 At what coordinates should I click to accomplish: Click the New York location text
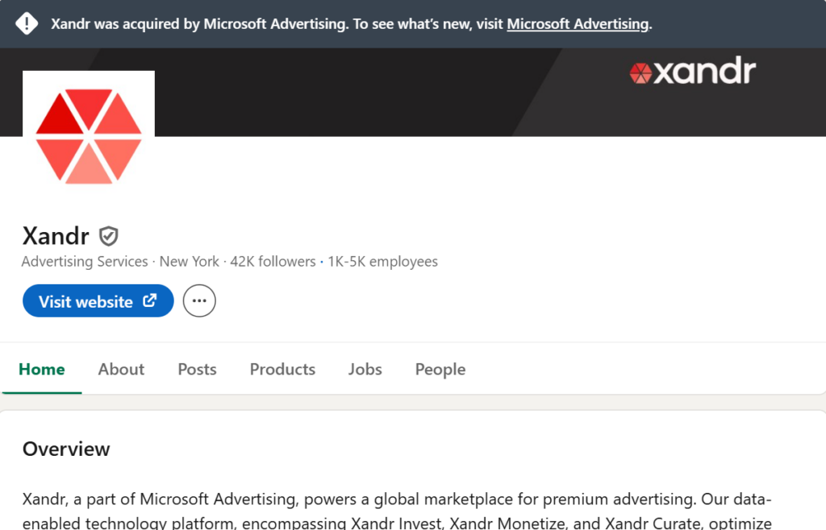[189, 262]
